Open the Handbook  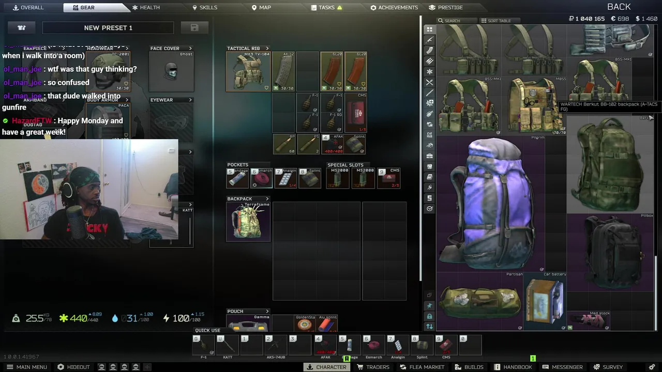513,367
